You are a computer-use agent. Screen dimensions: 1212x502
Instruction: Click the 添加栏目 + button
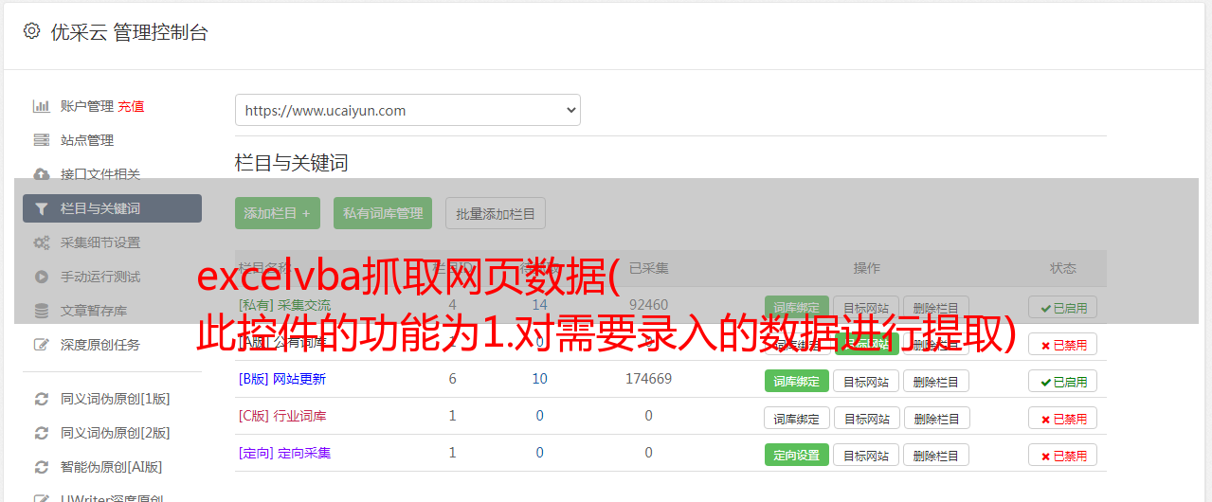click(x=278, y=213)
